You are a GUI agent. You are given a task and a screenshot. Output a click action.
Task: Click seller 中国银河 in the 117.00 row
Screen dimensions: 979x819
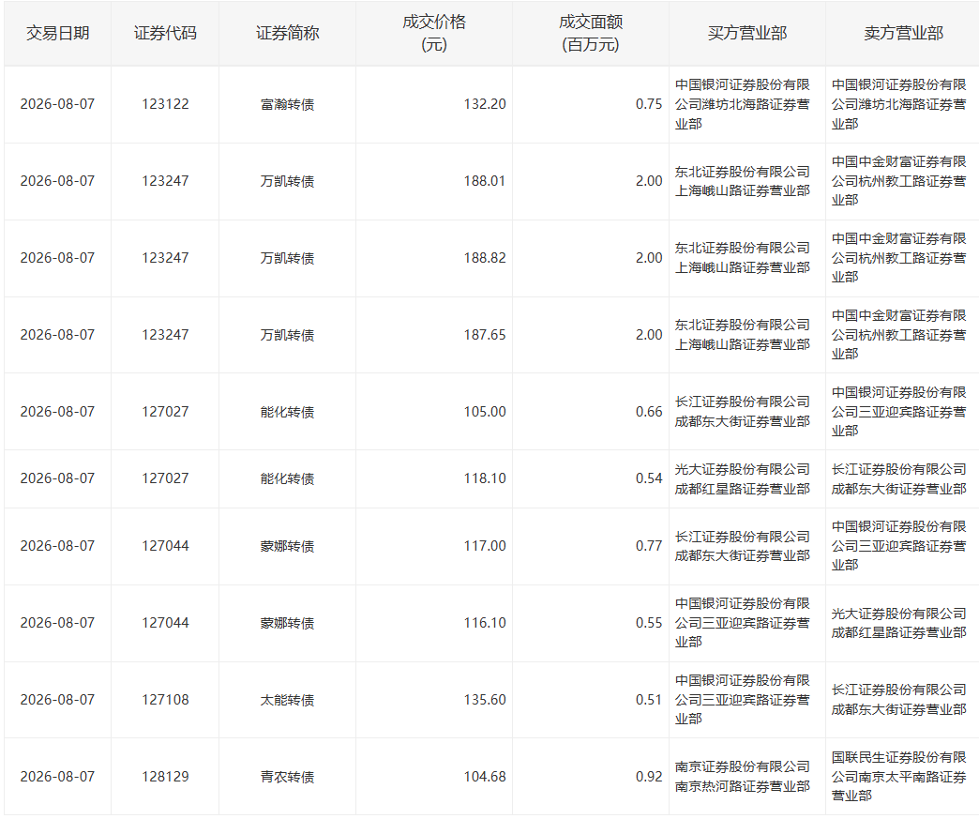[898, 546]
